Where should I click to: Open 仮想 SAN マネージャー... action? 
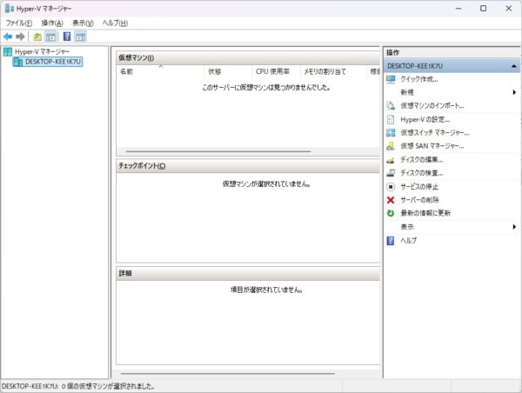pyautogui.click(x=432, y=146)
